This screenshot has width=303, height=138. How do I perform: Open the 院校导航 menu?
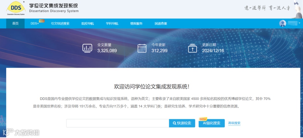coord(88,24)
